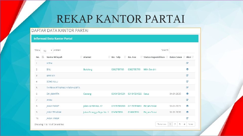The height and width of the screenshot is (136, 243).
Task: Click phone number 024567890
Action: pos(117,112)
